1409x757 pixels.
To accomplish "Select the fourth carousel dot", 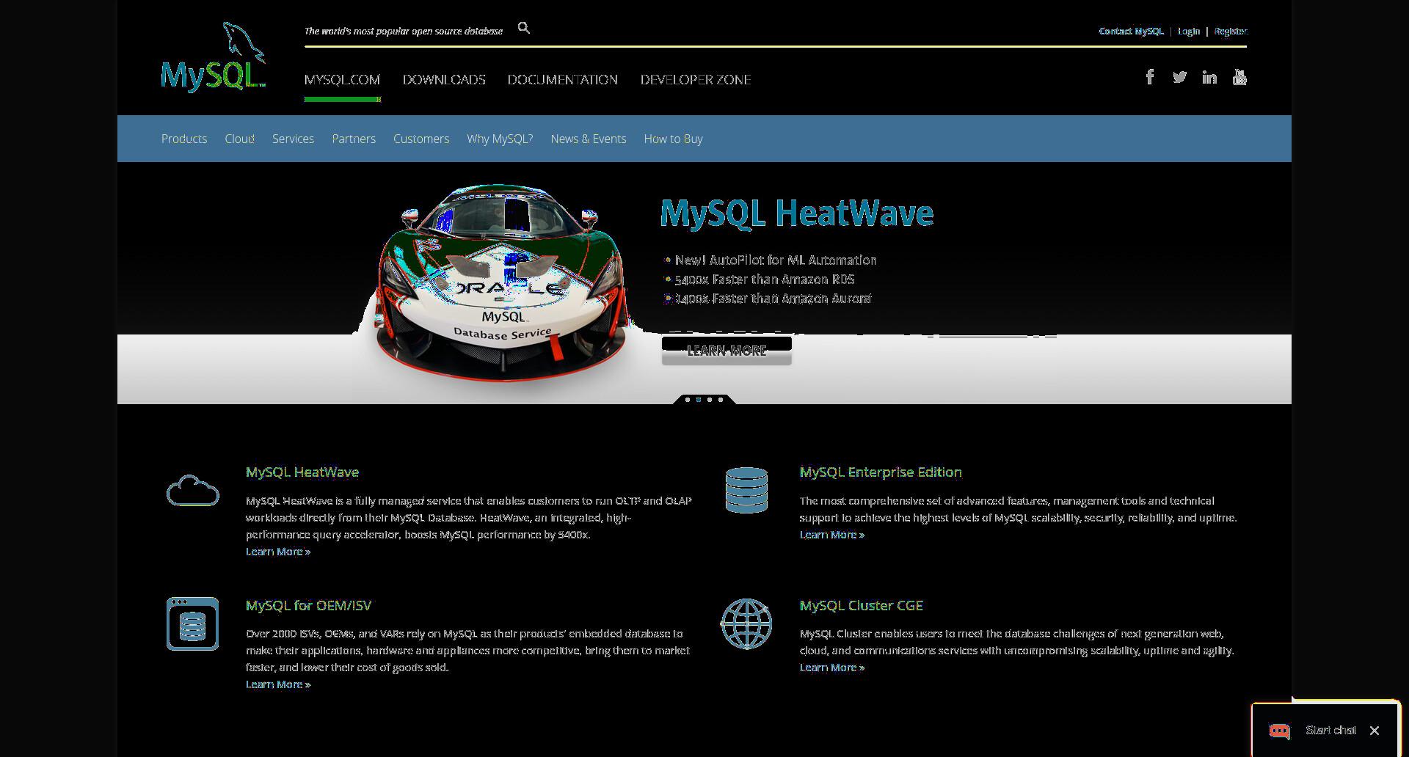I will 721,400.
